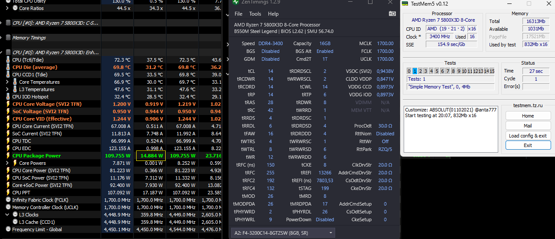
Task: Click the Mail button in TestMem5
Action: coord(528,126)
